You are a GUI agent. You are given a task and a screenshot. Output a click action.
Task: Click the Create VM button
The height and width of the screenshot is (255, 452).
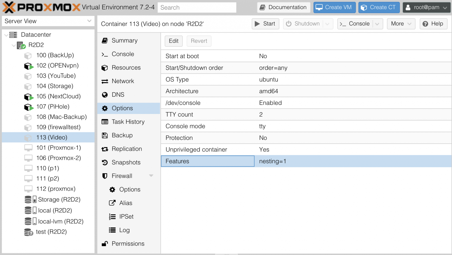[x=334, y=7]
